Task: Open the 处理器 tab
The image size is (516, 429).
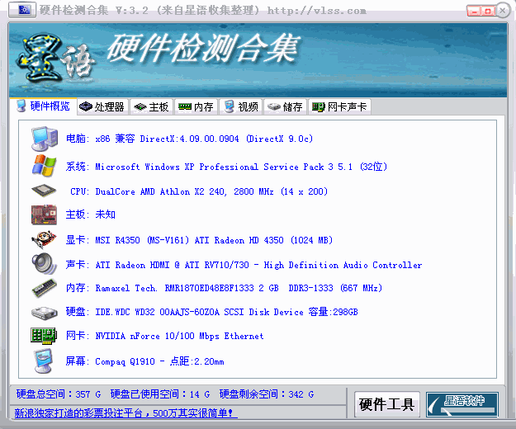Action: pos(102,106)
